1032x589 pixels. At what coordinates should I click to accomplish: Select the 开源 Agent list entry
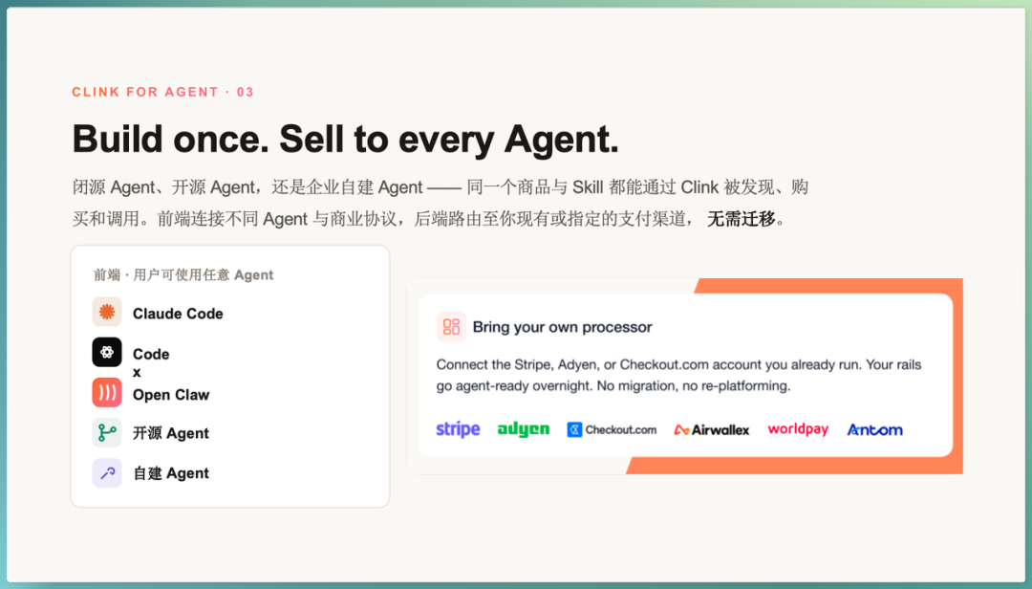[171, 433]
